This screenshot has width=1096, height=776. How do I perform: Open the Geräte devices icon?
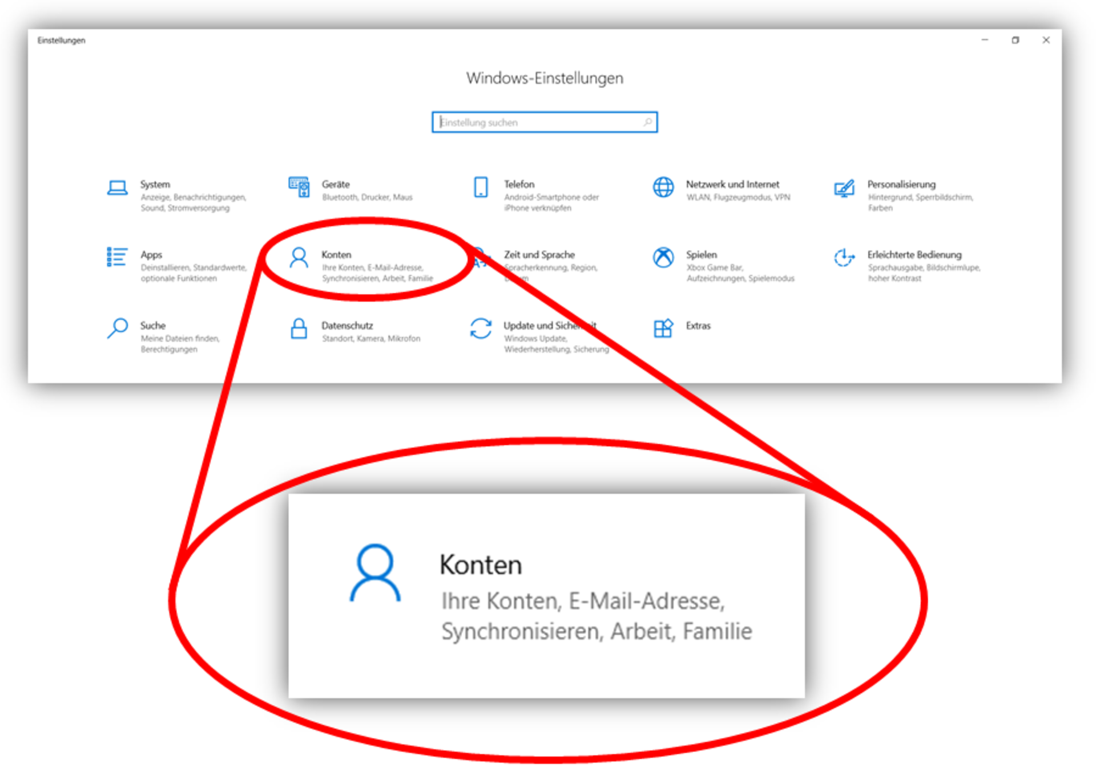(299, 187)
